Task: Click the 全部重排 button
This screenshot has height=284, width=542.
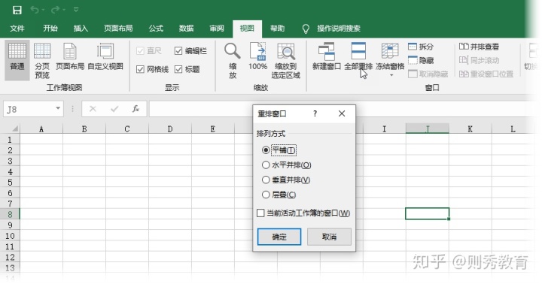Action: pyautogui.click(x=358, y=56)
